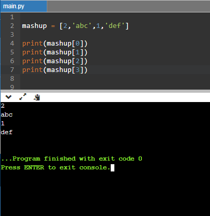Expand console to fullscreen with arrows icon
This screenshot has height=216, width=210.
tap(23, 97)
